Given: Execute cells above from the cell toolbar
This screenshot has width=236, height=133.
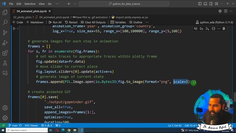Looking at the screenshot, I should pyautogui.click(x=201, y=29).
